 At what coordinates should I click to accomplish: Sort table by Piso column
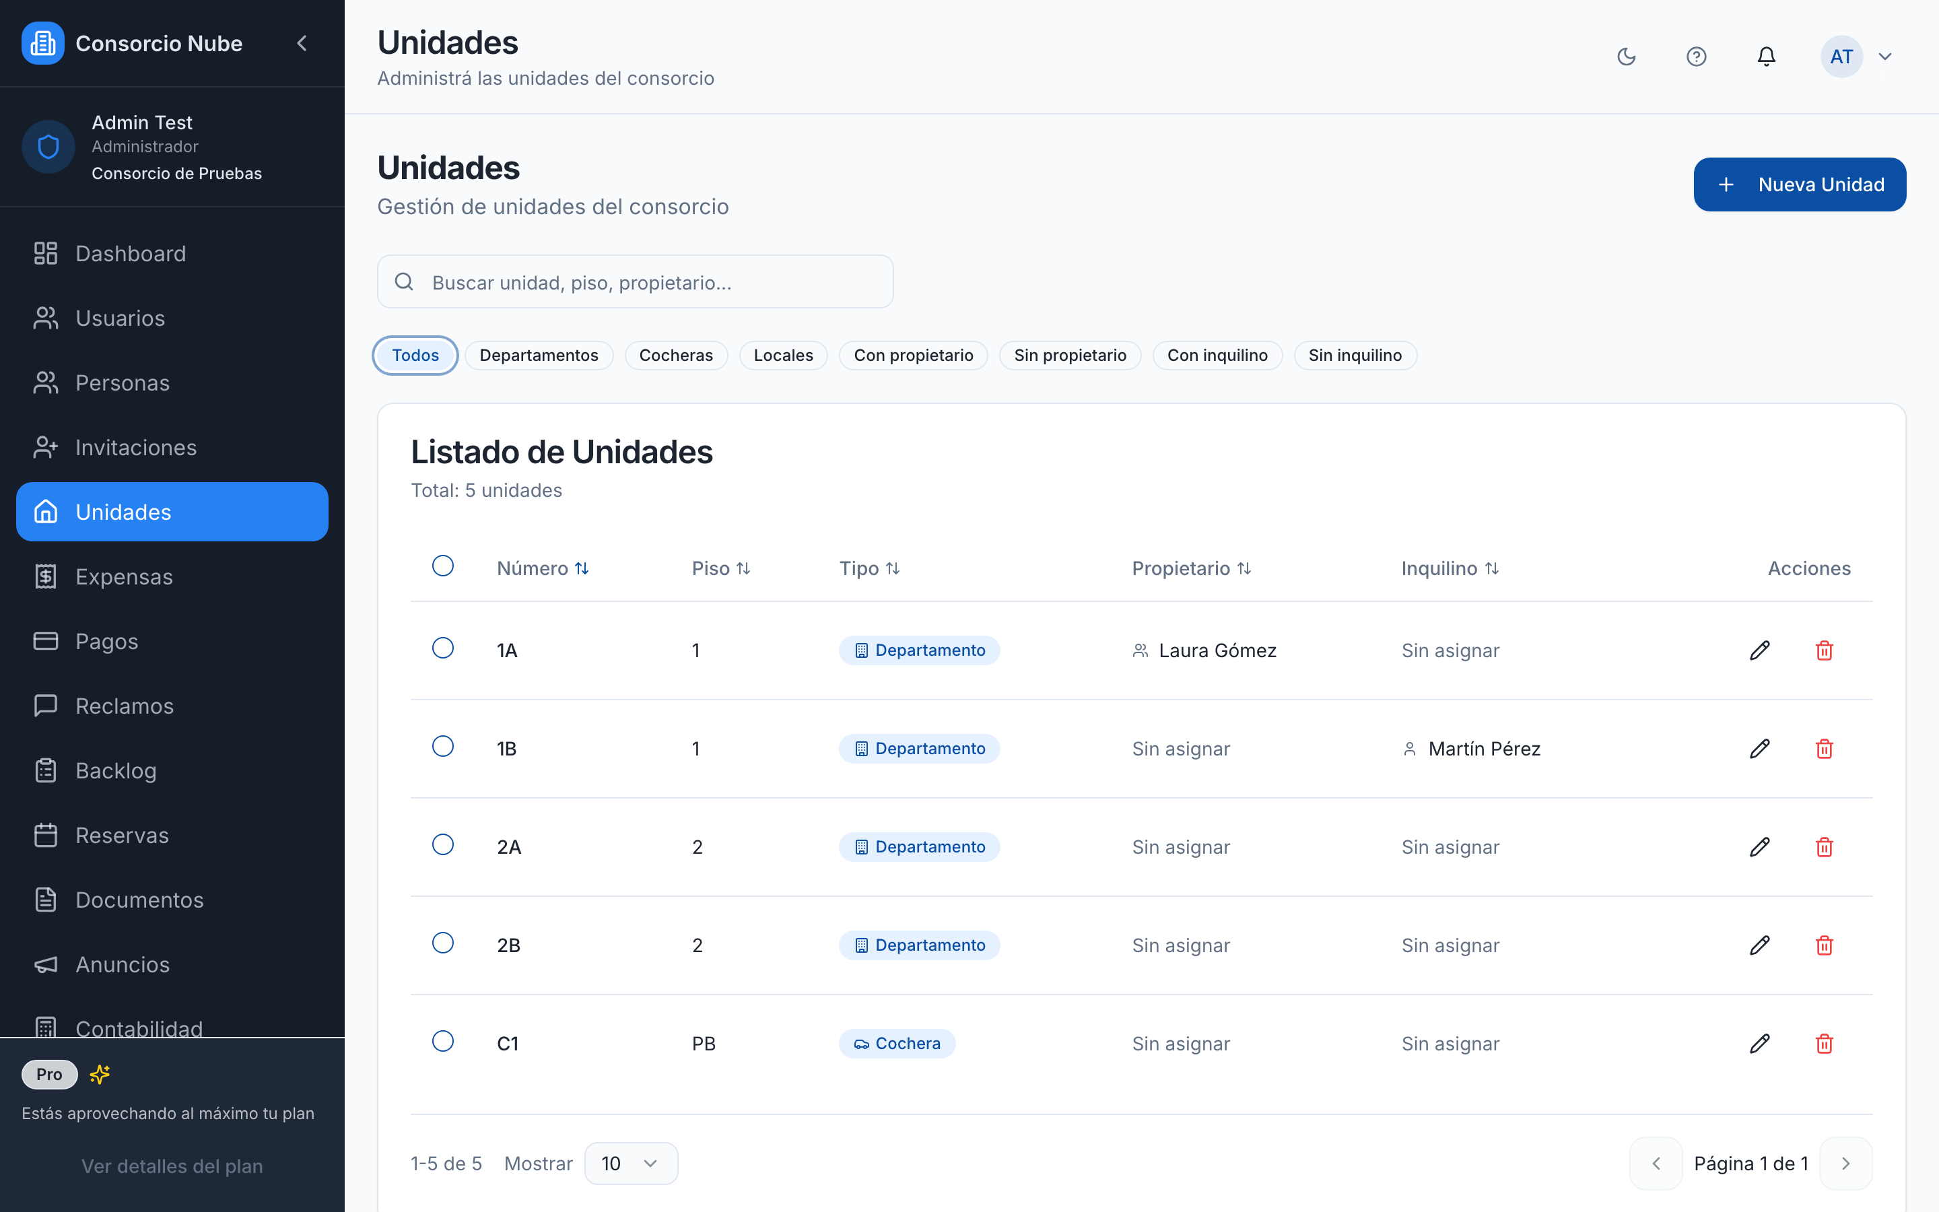click(721, 568)
